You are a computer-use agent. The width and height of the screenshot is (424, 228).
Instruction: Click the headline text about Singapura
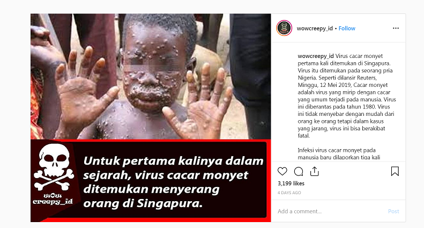pos(173,182)
